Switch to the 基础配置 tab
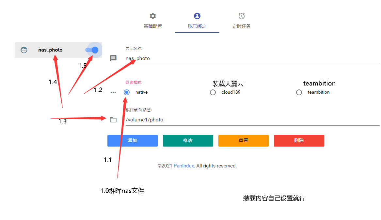Image resolution: width=381 pixels, height=220 pixels. click(x=152, y=26)
